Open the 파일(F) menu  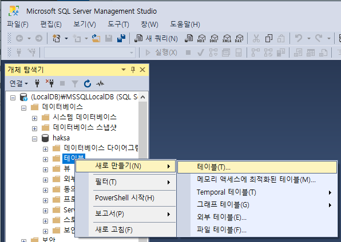pyautogui.click(x=18, y=24)
